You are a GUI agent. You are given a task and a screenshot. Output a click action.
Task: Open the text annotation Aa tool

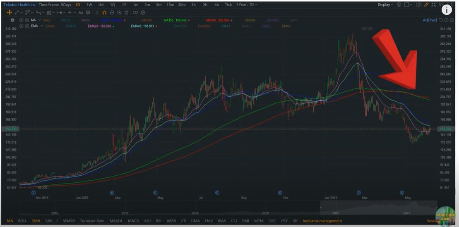pyautogui.click(x=81, y=12)
